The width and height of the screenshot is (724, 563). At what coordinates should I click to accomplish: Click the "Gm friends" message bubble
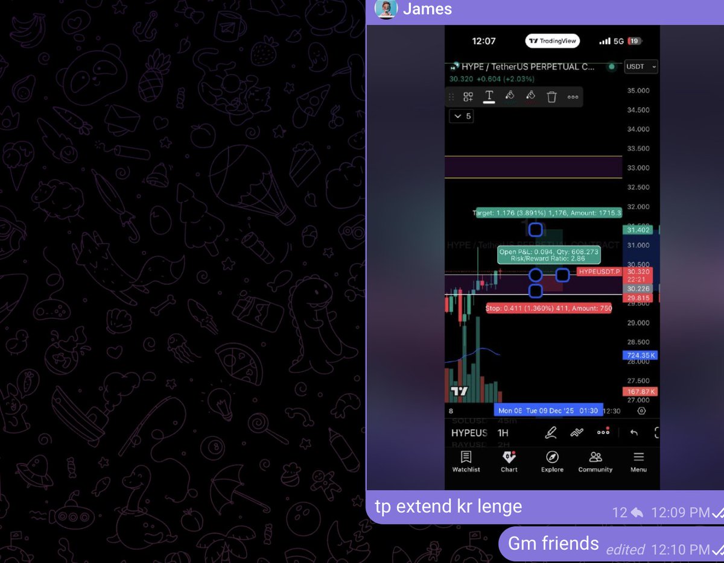pyautogui.click(x=611, y=545)
